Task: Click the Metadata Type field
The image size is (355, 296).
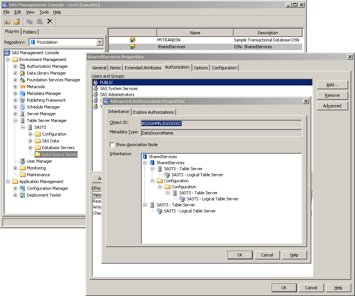Action: click(222, 133)
